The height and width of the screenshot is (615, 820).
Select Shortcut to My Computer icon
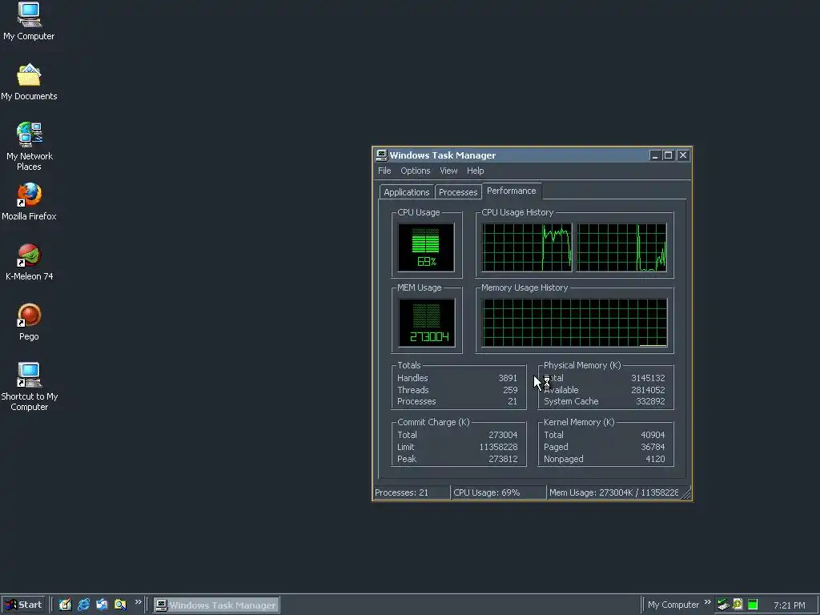[29, 387]
